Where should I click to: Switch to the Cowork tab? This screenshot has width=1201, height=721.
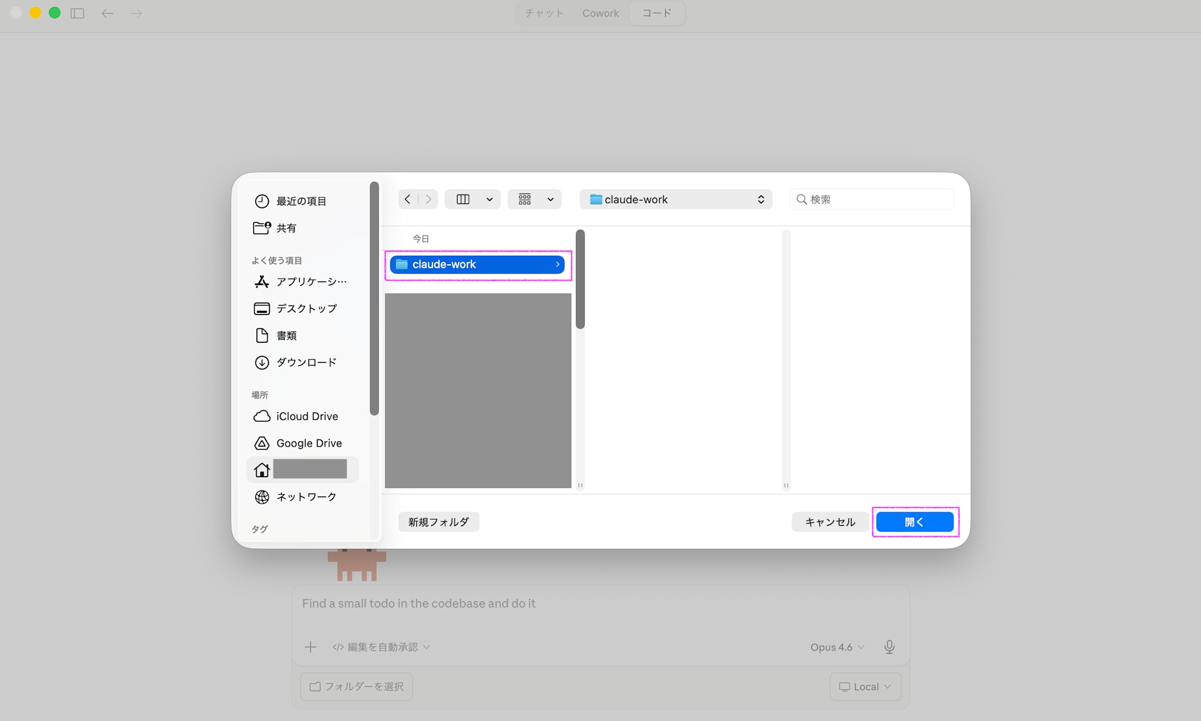point(600,13)
